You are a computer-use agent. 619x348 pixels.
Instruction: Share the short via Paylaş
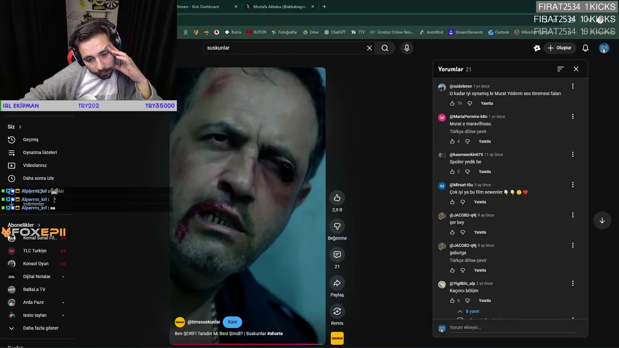pos(337,283)
